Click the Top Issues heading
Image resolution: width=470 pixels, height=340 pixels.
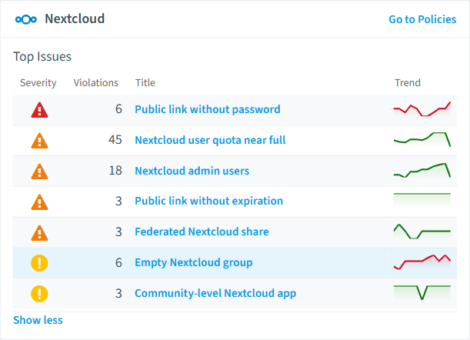[x=42, y=57]
